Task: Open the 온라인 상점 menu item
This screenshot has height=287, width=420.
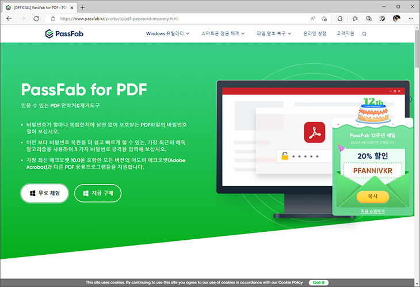Action: (315, 33)
